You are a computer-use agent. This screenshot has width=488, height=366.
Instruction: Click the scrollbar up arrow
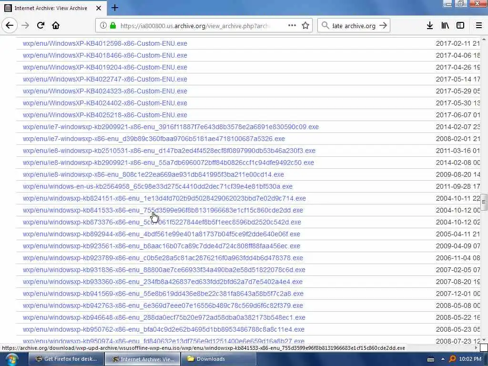(484, 40)
